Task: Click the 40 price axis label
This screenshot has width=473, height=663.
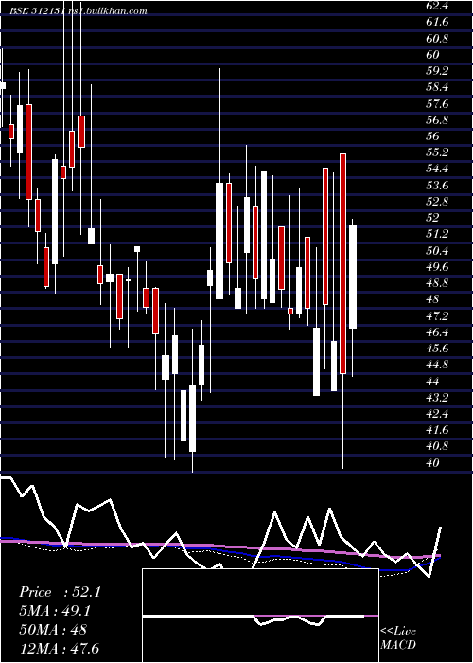Action: click(x=433, y=463)
